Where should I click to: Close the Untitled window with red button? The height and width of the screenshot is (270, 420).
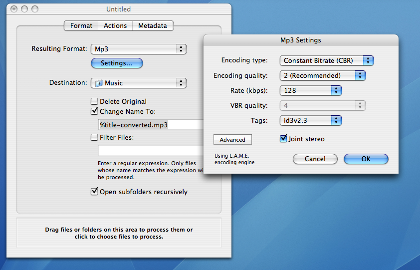point(13,9)
